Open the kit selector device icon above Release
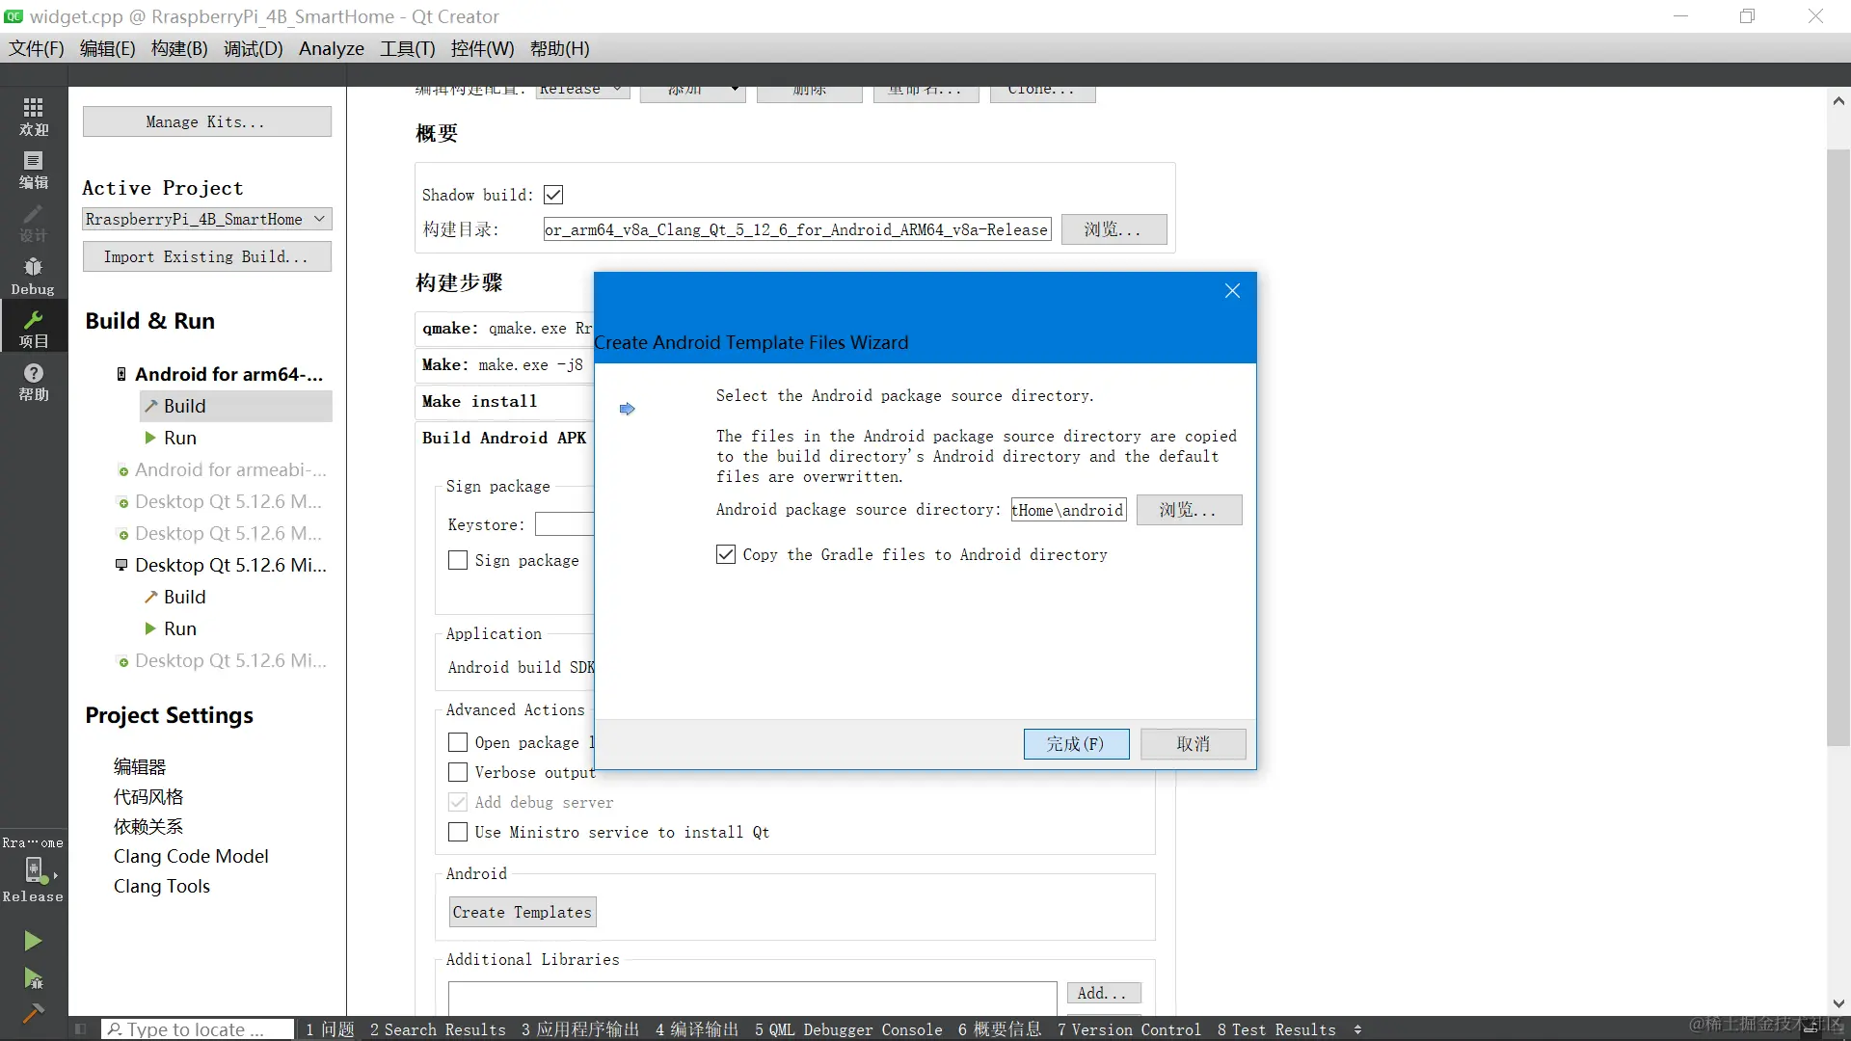Image resolution: width=1851 pixels, height=1041 pixels. point(35,870)
